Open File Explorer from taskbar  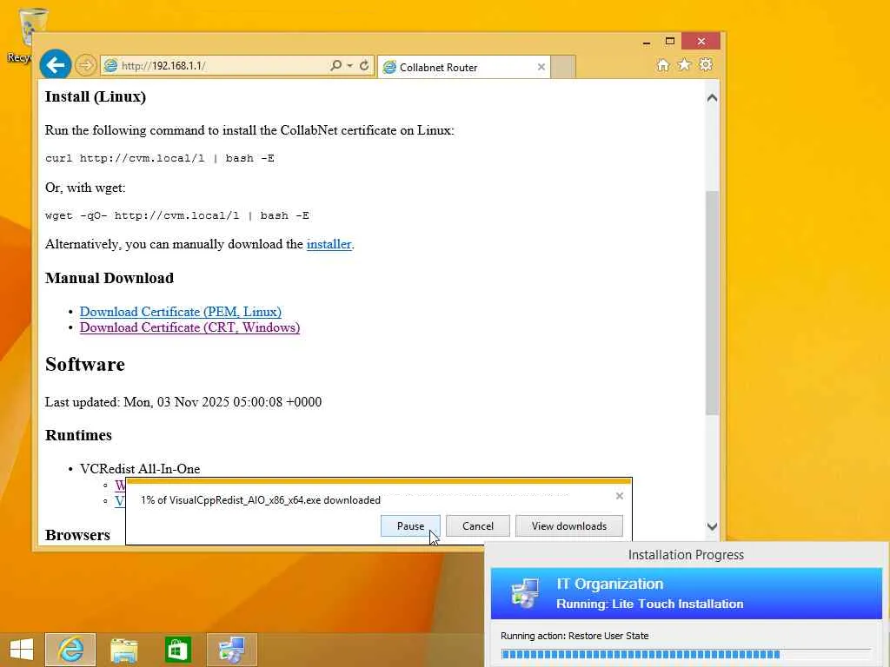coord(123,650)
